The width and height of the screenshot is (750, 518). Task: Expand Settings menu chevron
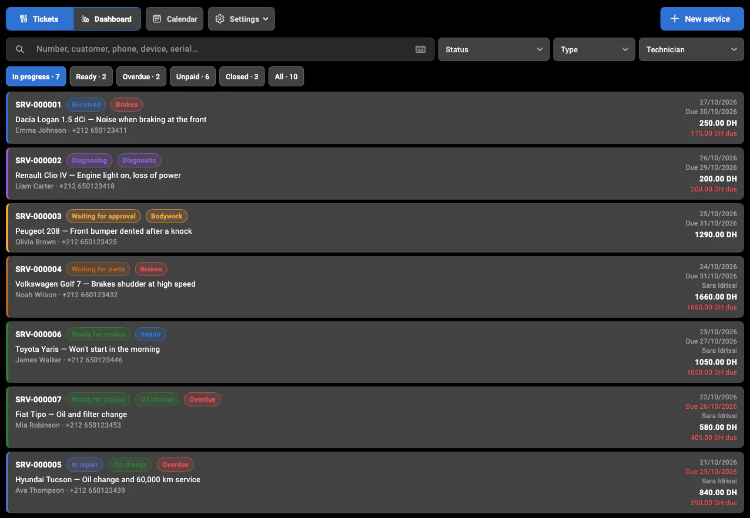tap(266, 19)
